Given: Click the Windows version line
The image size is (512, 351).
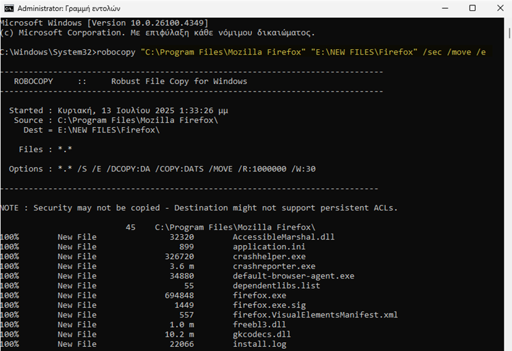Looking at the screenshot, I should click(104, 23).
